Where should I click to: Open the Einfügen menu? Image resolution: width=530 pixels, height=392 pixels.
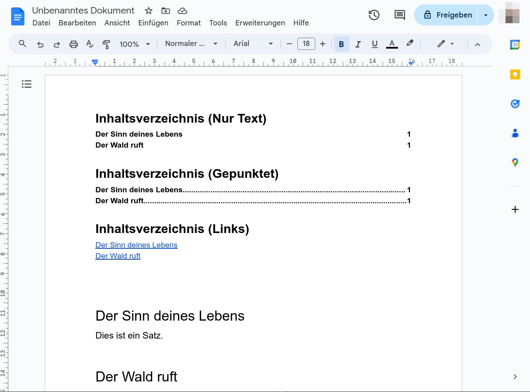tap(153, 23)
